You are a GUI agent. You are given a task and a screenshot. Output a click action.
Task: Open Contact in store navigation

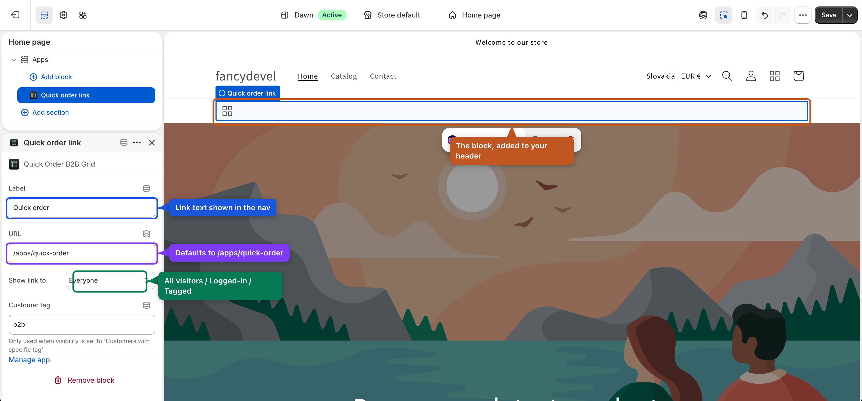coord(383,76)
